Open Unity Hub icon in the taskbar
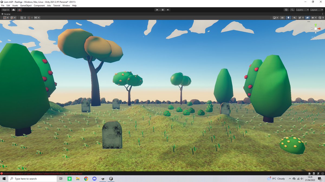This screenshot has height=182, width=325. tap(103, 179)
